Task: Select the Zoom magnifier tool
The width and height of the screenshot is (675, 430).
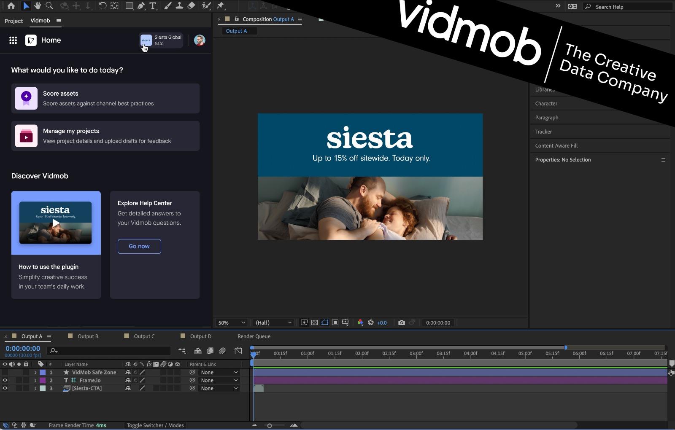Action: tap(49, 6)
